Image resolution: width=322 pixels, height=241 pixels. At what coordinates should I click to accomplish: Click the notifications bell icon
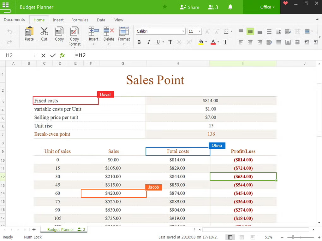pyautogui.click(x=230, y=7)
